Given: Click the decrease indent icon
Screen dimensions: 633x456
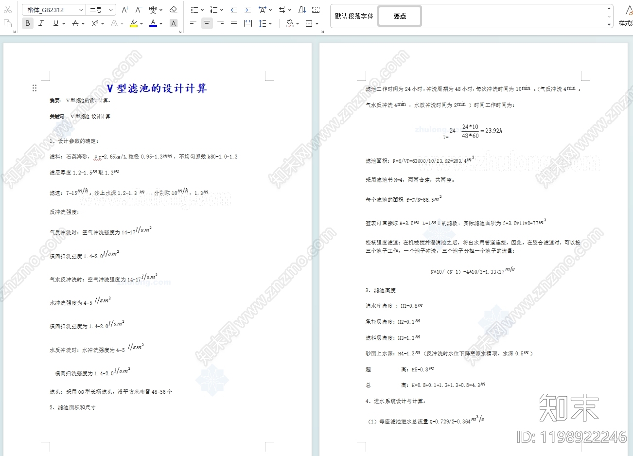Looking at the screenshot, I should click(234, 10).
